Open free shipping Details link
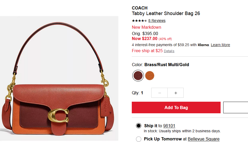 pyautogui.click(x=169, y=51)
